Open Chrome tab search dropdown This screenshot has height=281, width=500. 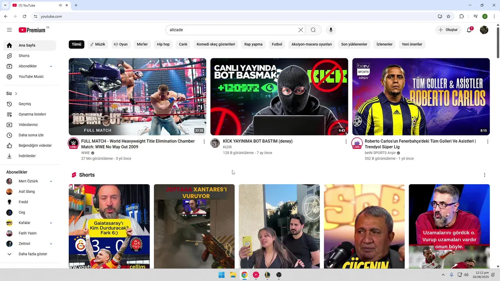[x=5, y=5]
